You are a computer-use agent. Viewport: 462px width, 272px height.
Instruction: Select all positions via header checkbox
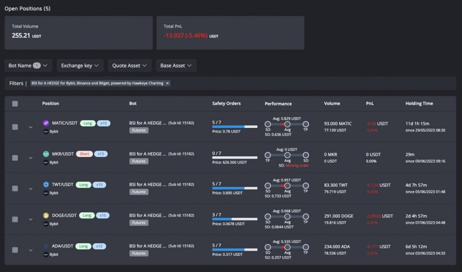tap(15, 103)
